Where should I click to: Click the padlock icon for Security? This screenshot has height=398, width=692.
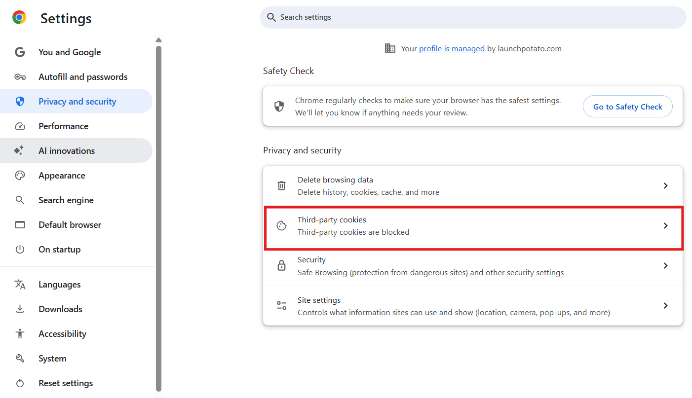click(x=281, y=266)
